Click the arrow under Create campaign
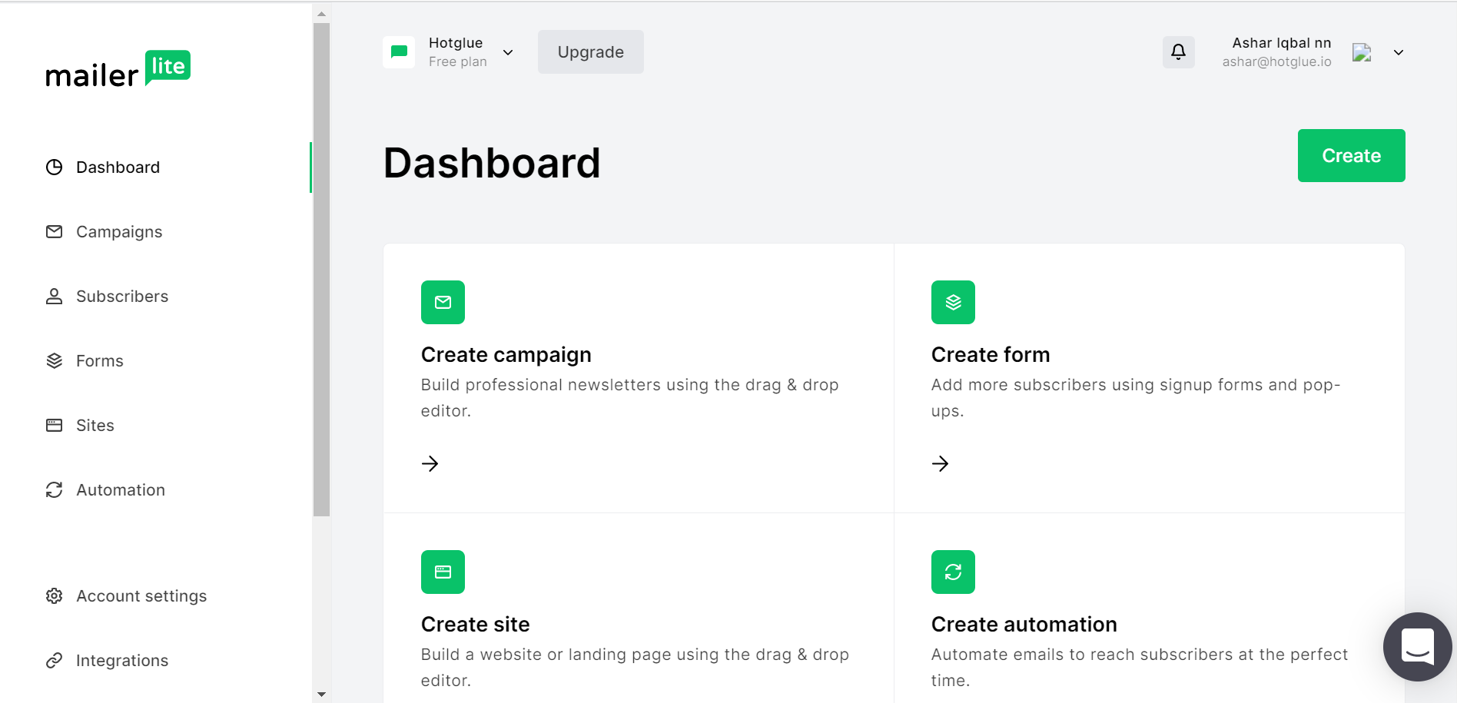This screenshot has width=1457, height=703. 430,463
